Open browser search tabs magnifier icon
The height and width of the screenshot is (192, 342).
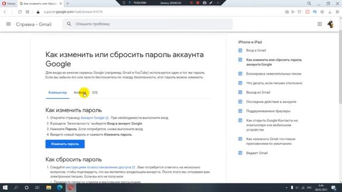click(x=309, y=4)
